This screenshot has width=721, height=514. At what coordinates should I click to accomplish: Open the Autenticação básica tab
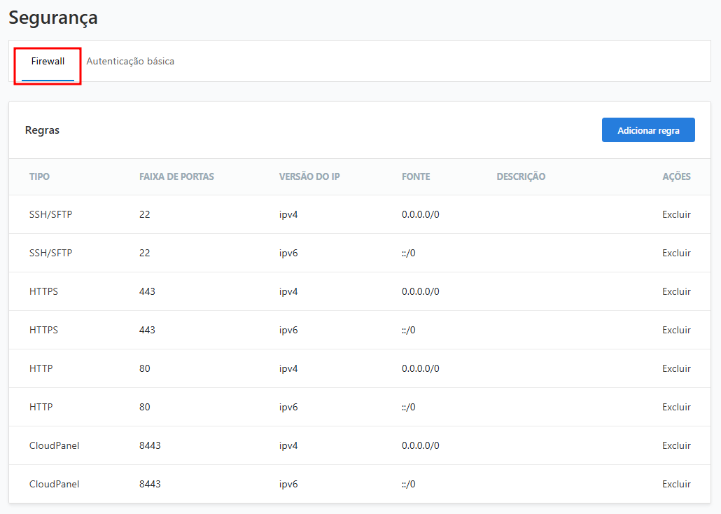(130, 62)
